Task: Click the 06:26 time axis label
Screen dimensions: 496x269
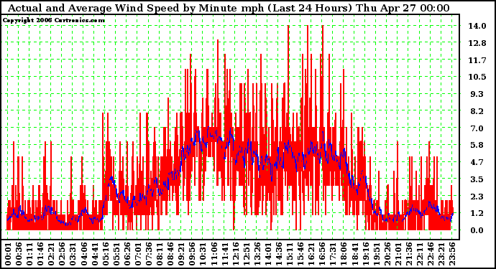Action: pos(127,254)
